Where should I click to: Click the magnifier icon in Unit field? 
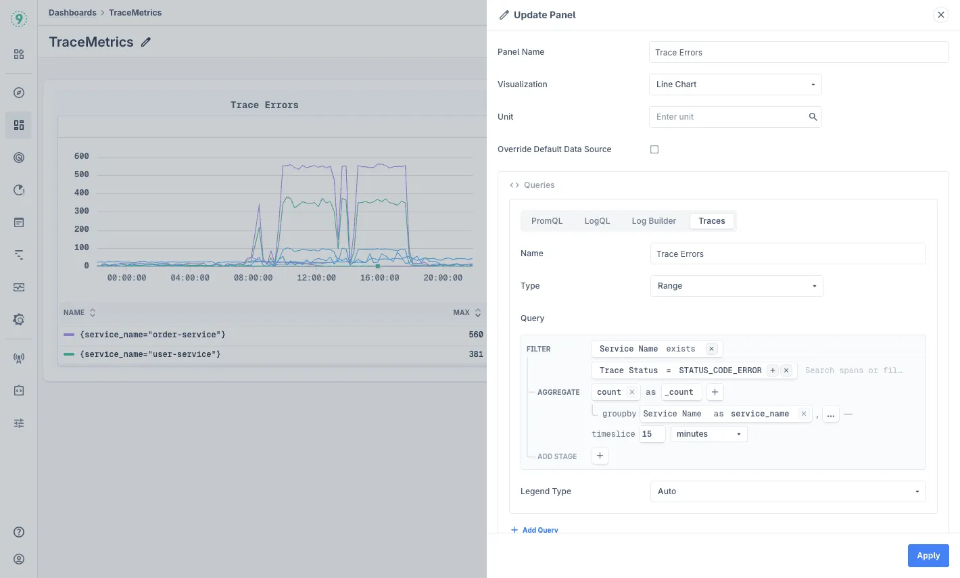813,117
